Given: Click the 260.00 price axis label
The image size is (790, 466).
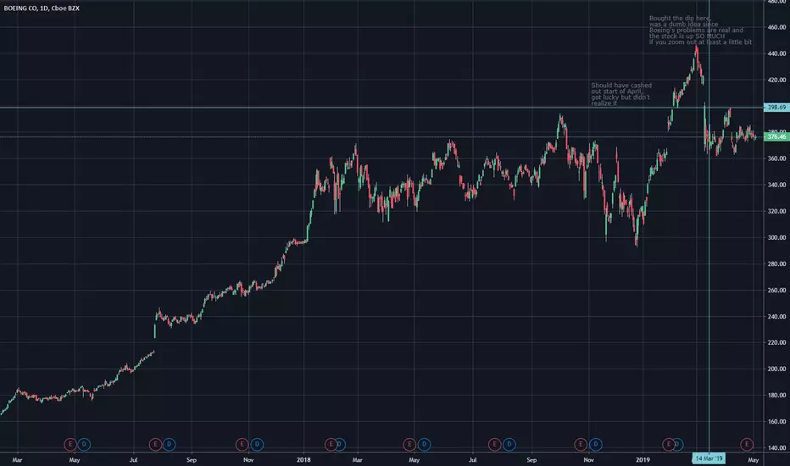Looking at the screenshot, I should coord(776,290).
